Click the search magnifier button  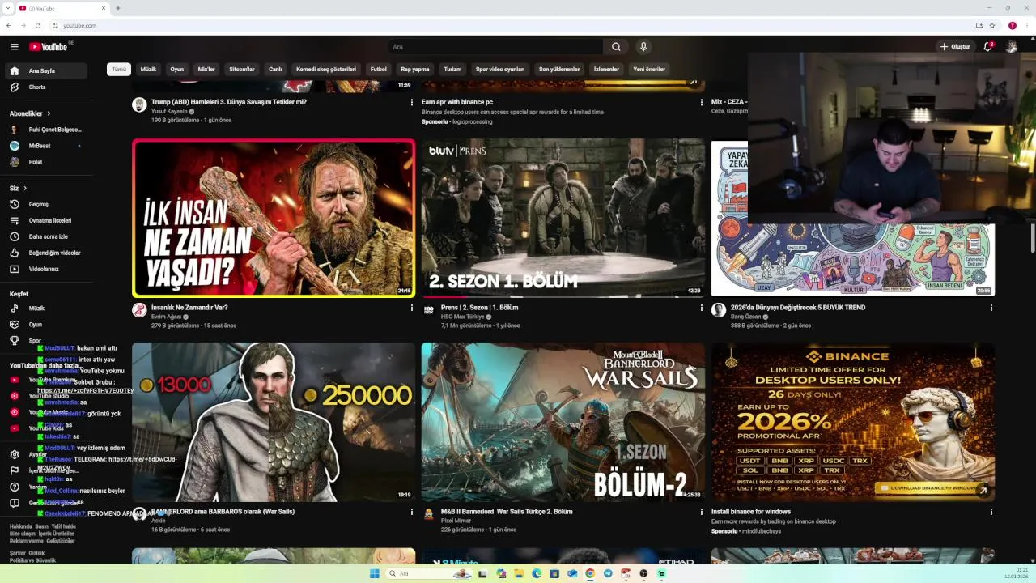tap(616, 47)
